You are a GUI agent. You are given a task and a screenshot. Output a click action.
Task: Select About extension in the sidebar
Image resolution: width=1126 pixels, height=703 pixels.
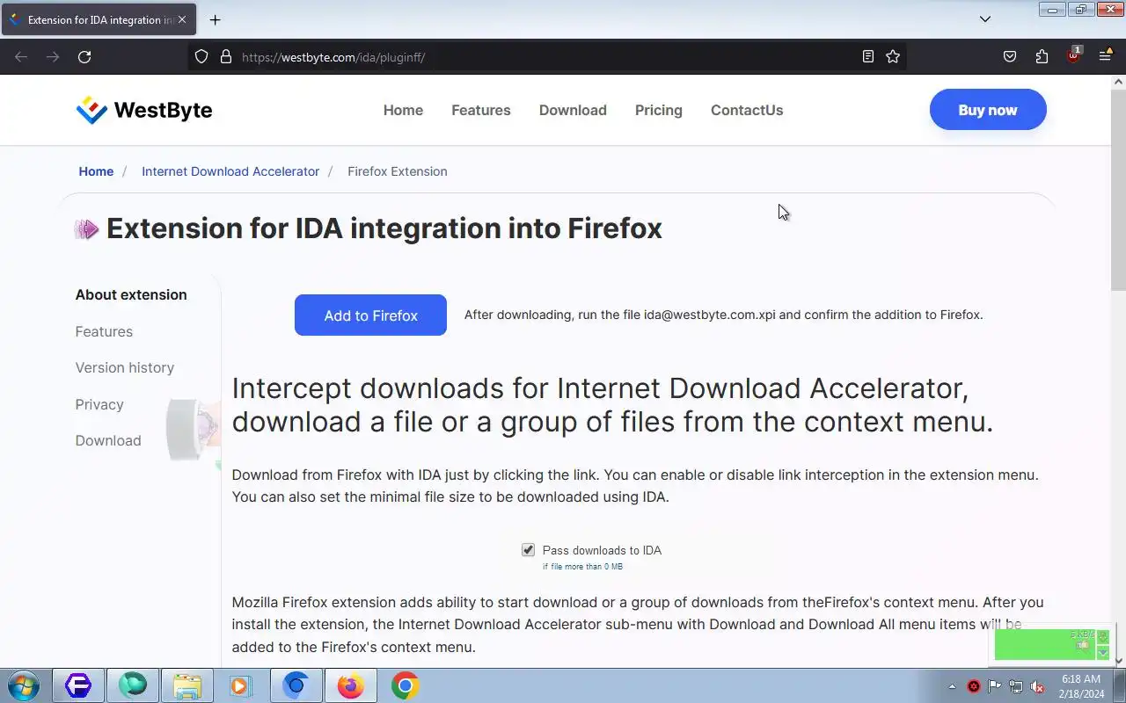pos(131,294)
